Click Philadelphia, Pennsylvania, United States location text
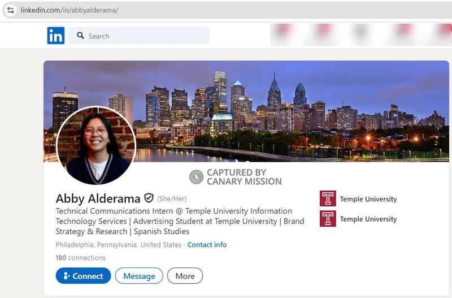Viewport: 452px width, 298px height. click(119, 245)
